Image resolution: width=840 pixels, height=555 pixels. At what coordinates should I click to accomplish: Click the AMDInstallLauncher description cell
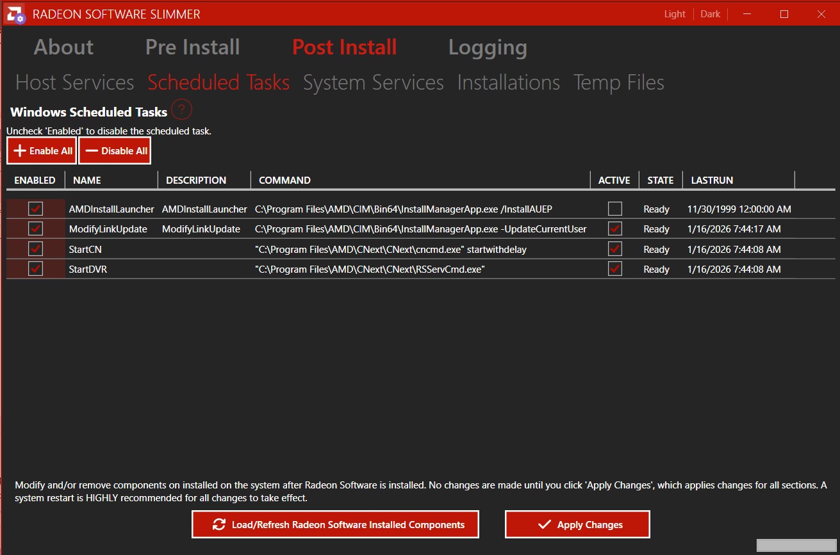[204, 209]
